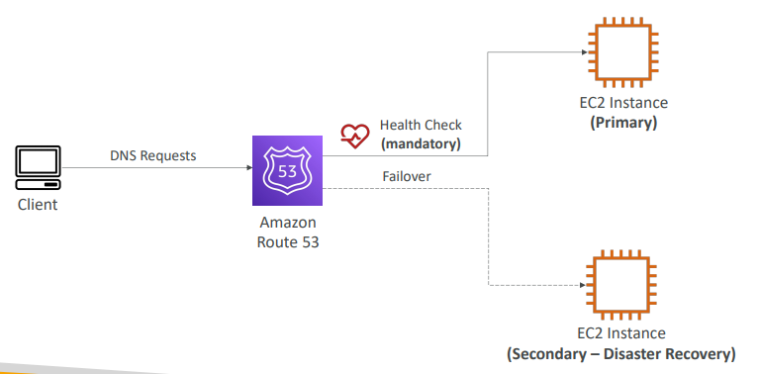Click "(Secondary – Disaster Recovery)" bold caption
759x374 pixels.
[621, 353]
